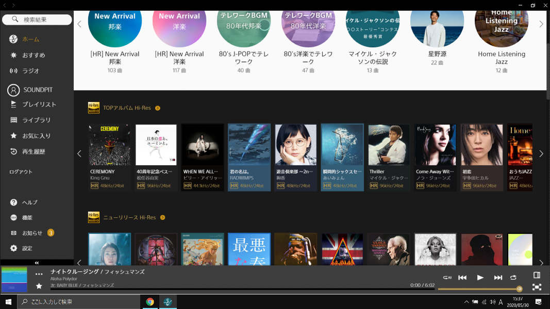Image resolution: width=550 pixels, height=309 pixels.
Task: Skip to next track
Action: coord(498,278)
